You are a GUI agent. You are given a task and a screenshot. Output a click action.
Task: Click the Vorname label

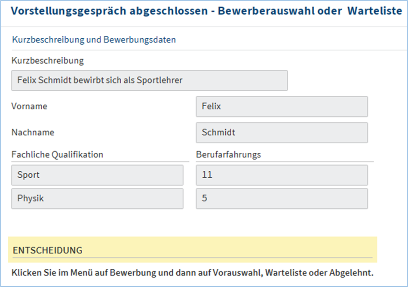tap(29, 106)
